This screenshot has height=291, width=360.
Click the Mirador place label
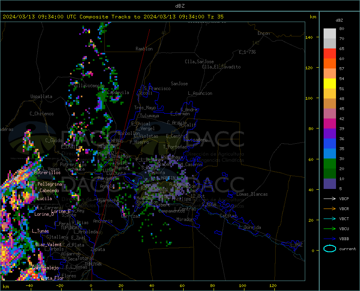(x=184, y=220)
